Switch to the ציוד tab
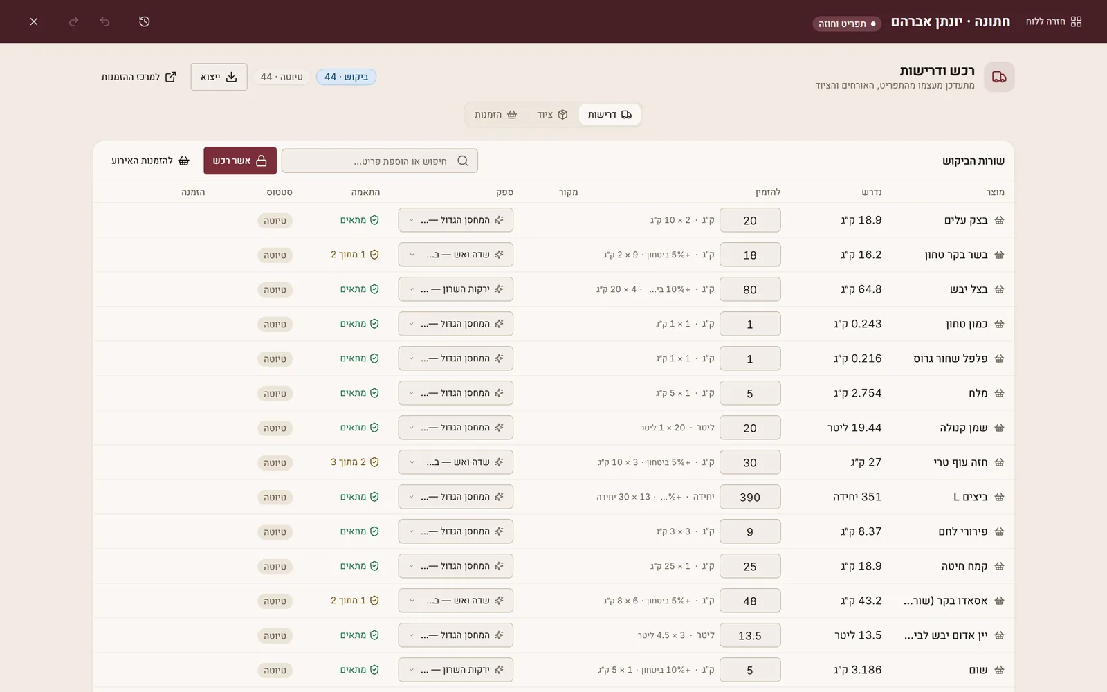Screen dimensions: 1107x692 point(552,115)
